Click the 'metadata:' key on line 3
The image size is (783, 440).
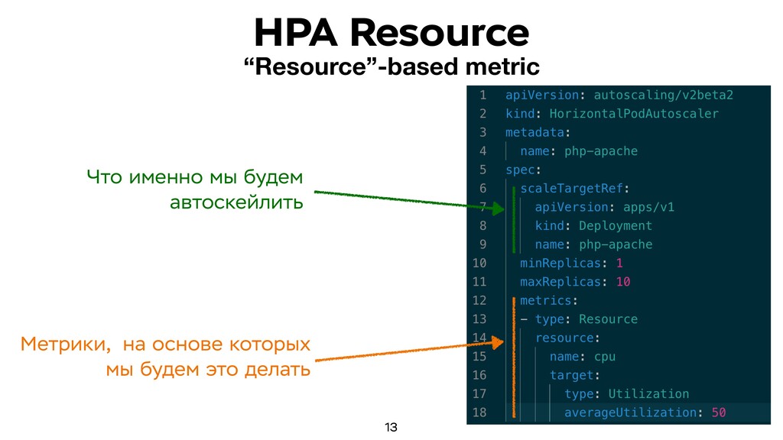538,132
